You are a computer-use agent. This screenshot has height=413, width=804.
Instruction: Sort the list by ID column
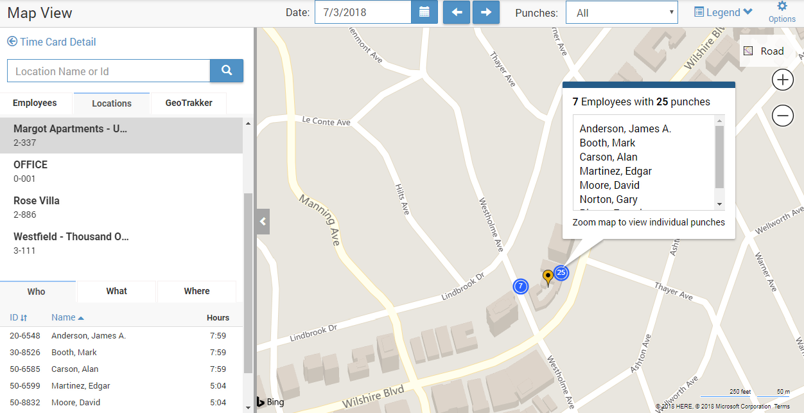(x=18, y=318)
